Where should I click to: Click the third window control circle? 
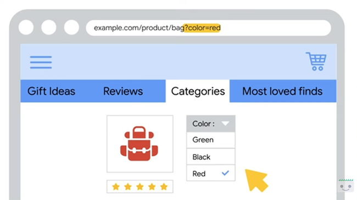click(x=71, y=27)
